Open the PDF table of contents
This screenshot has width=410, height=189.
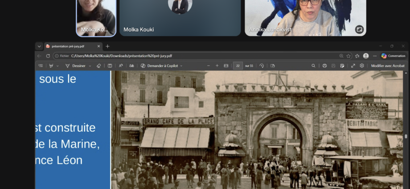[41, 66]
